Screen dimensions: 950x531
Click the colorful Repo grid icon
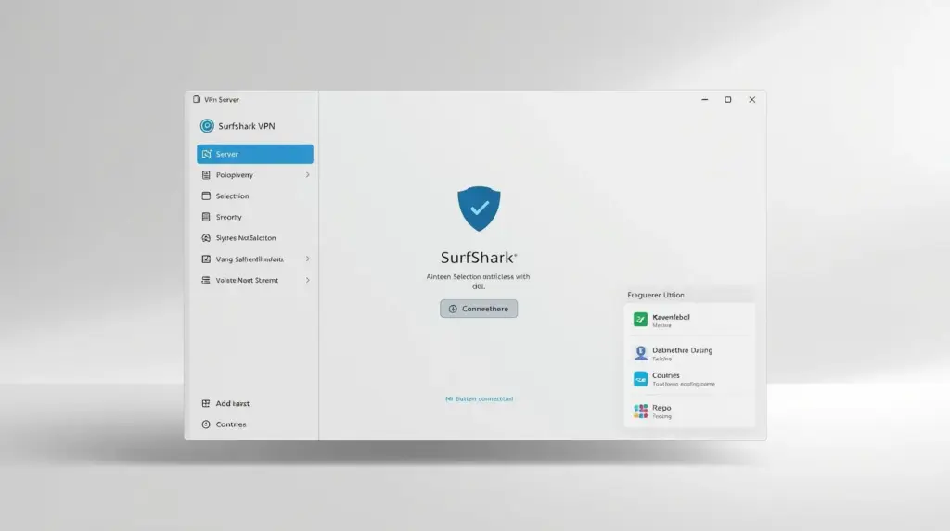640,411
